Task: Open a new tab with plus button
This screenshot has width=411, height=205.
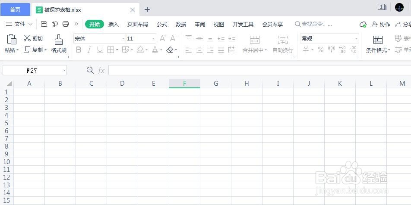Action: [147, 9]
